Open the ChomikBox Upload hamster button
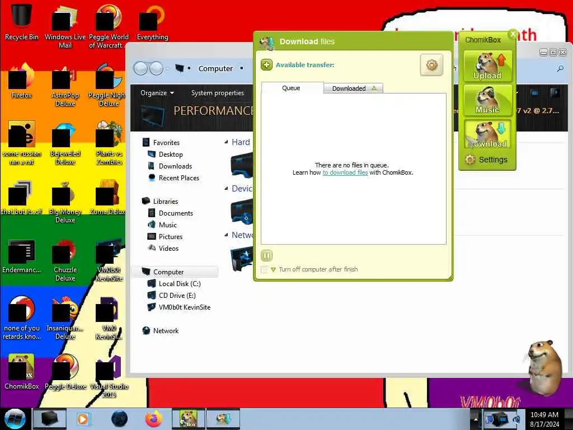Image resolution: width=573 pixels, height=430 pixels. (x=487, y=66)
